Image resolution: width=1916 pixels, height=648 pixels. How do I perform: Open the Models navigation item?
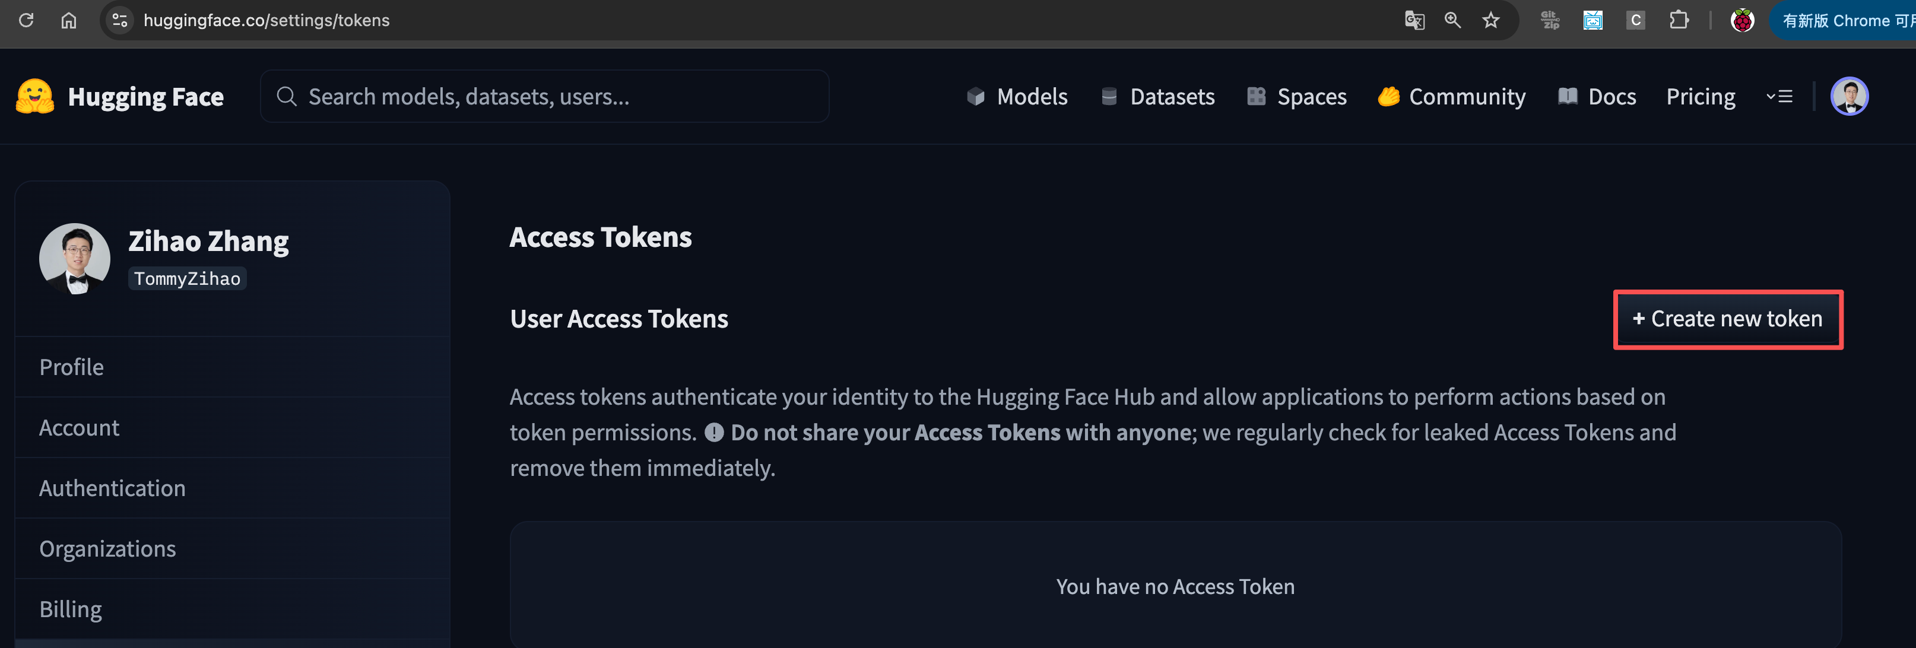click(1017, 97)
